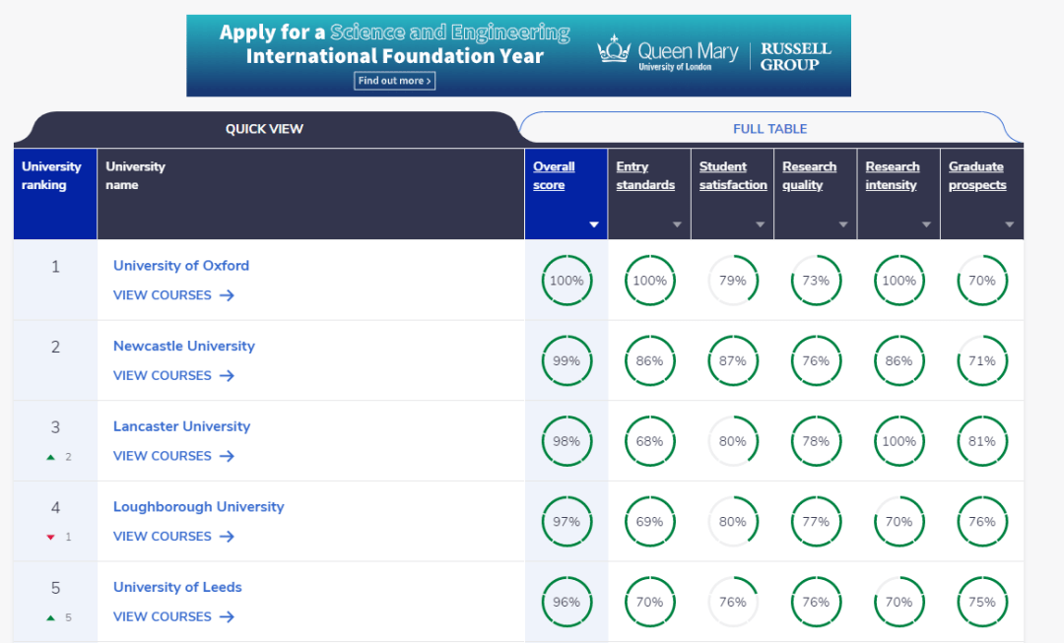The image size is (1064, 643).
Task: Click Oxford's 100% overall score ring
Action: pyautogui.click(x=566, y=280)
